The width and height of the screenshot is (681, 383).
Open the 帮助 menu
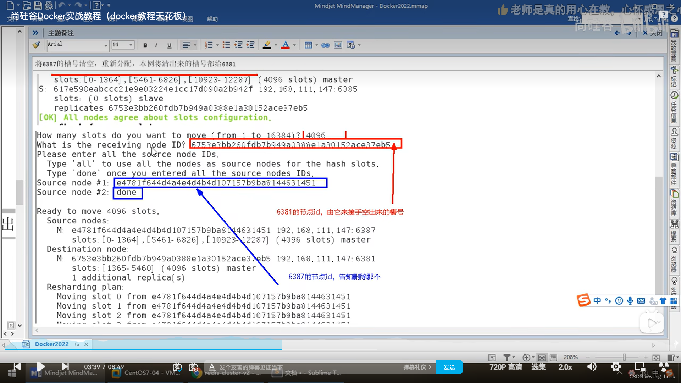(x=212, y=19)
